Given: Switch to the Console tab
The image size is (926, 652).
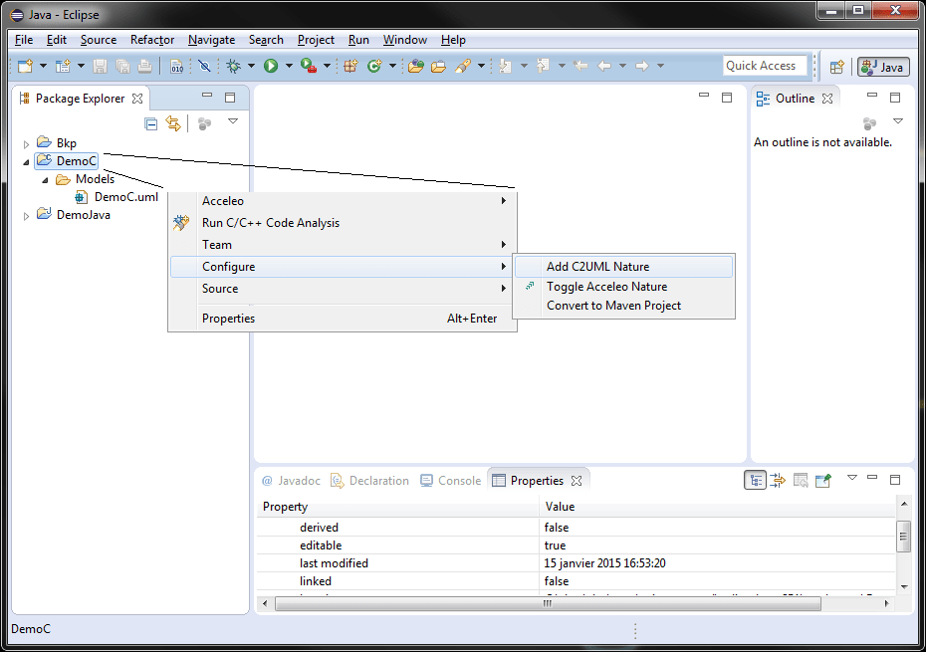Looking at the screenshot, I should [458, 480].
